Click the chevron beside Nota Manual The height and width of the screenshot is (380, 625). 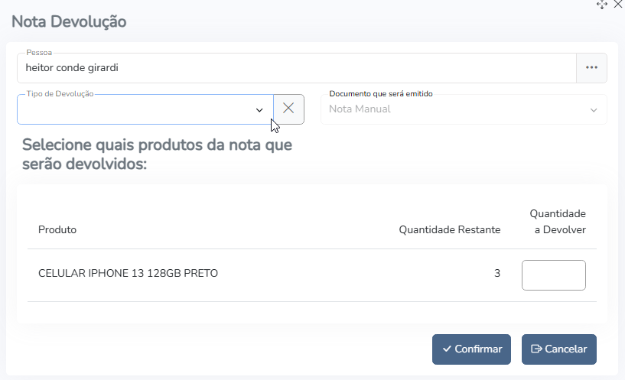coord(594,110)
